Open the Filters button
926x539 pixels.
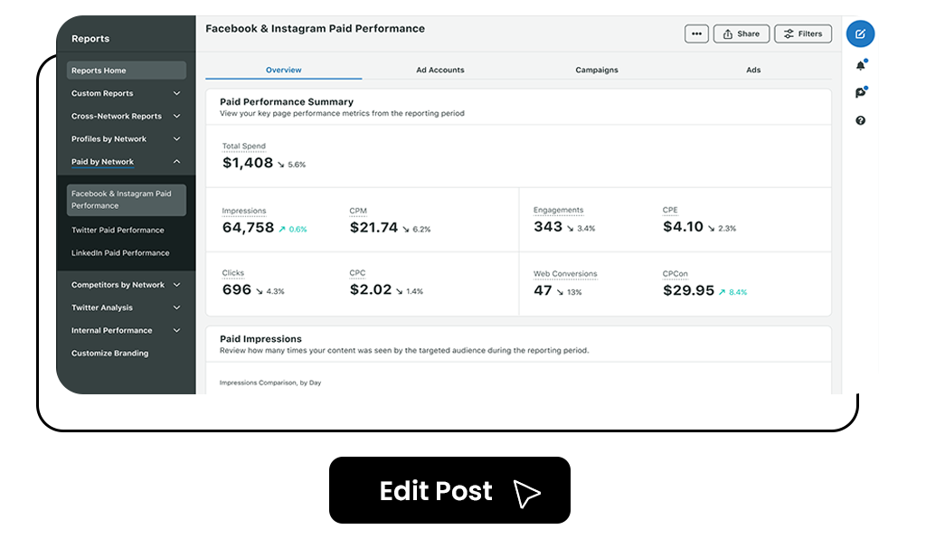[802, 34]
